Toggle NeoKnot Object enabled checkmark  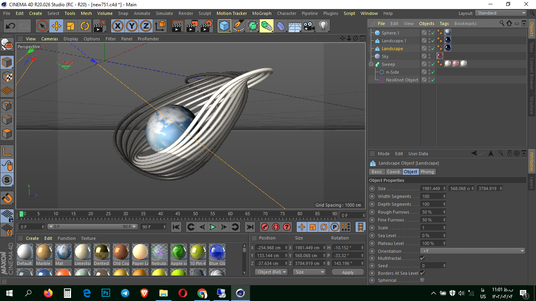433,80
